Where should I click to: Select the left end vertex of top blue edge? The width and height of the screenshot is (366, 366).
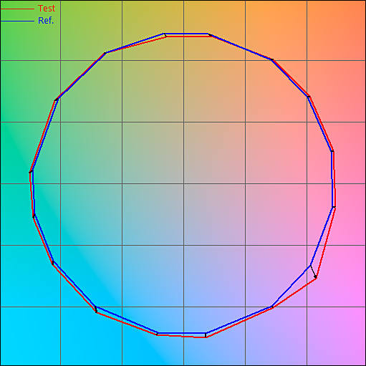point(163,34)
